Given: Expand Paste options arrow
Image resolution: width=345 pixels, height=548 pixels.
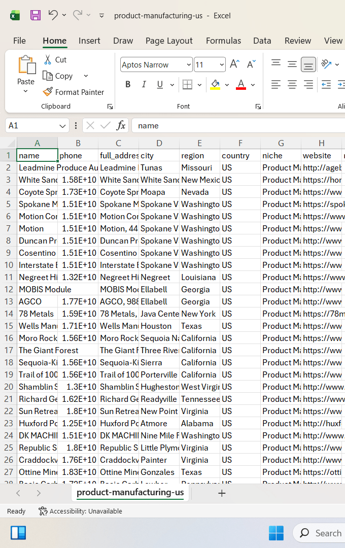Looking at the screenshot, I should (25, 91).
